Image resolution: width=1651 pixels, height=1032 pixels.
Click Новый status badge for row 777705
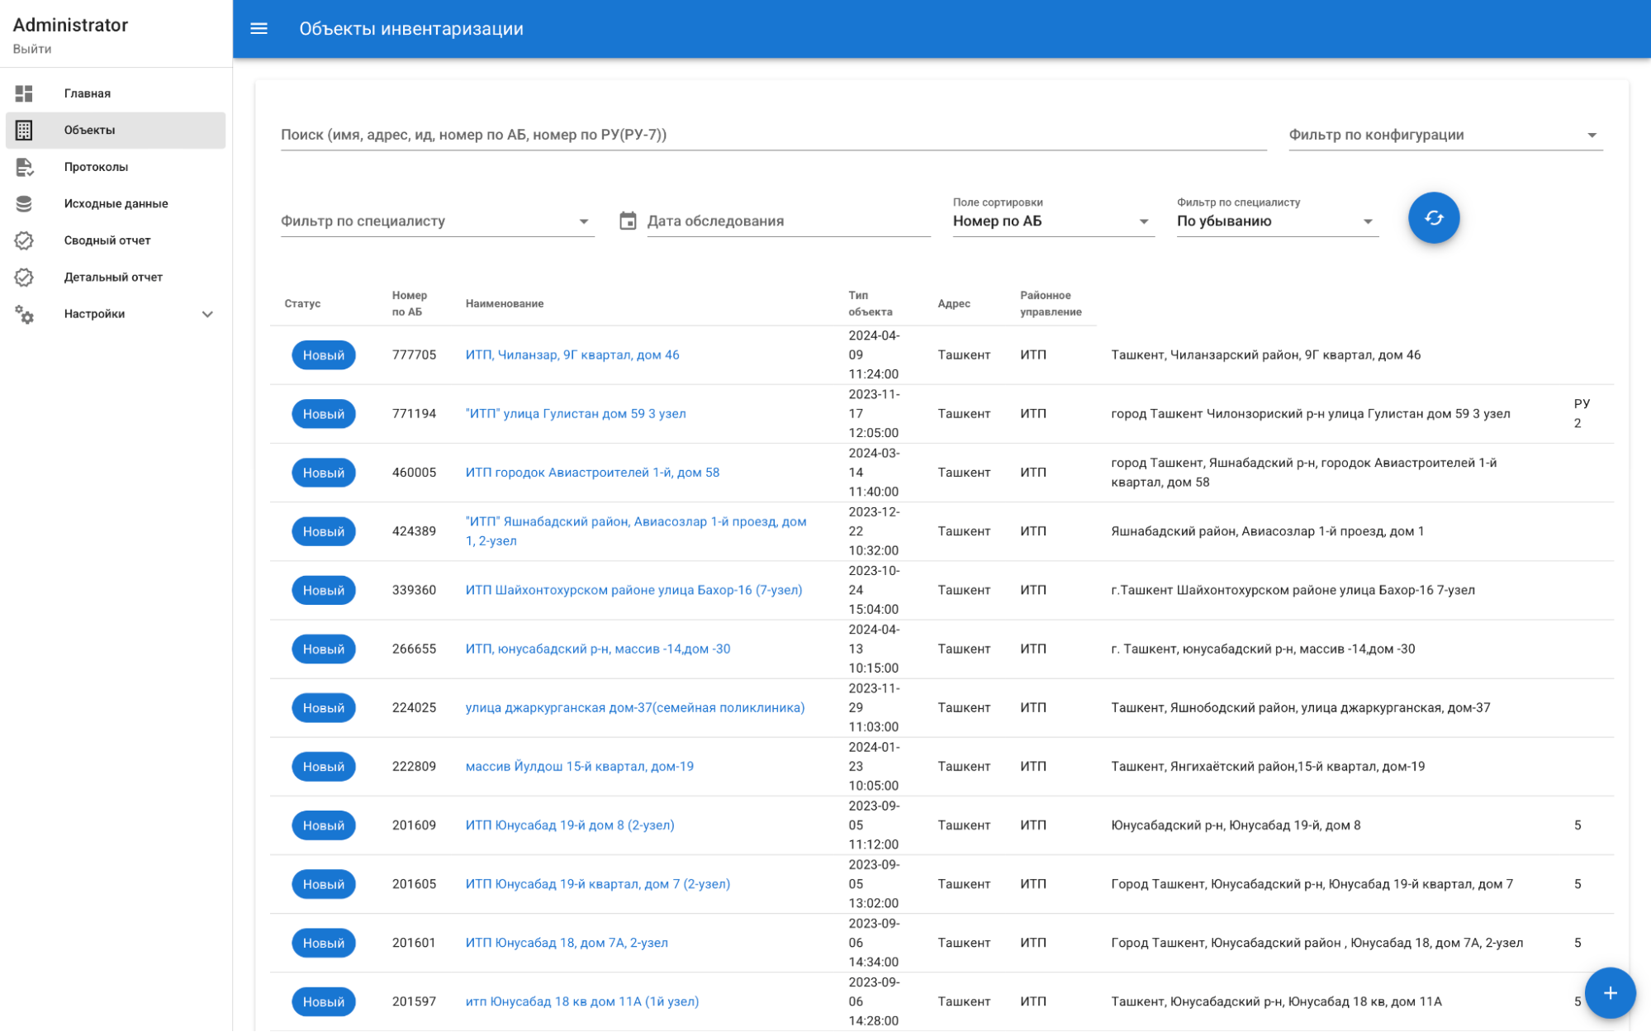click(x=323, y=355)
